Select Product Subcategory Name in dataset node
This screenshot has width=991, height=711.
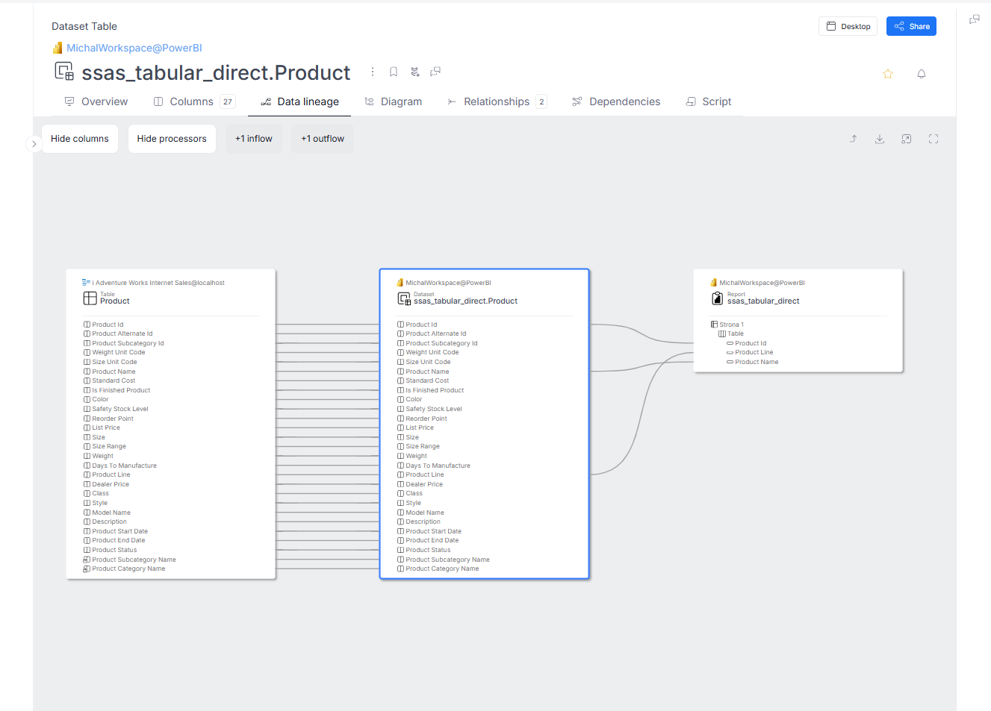coord(447,560)
